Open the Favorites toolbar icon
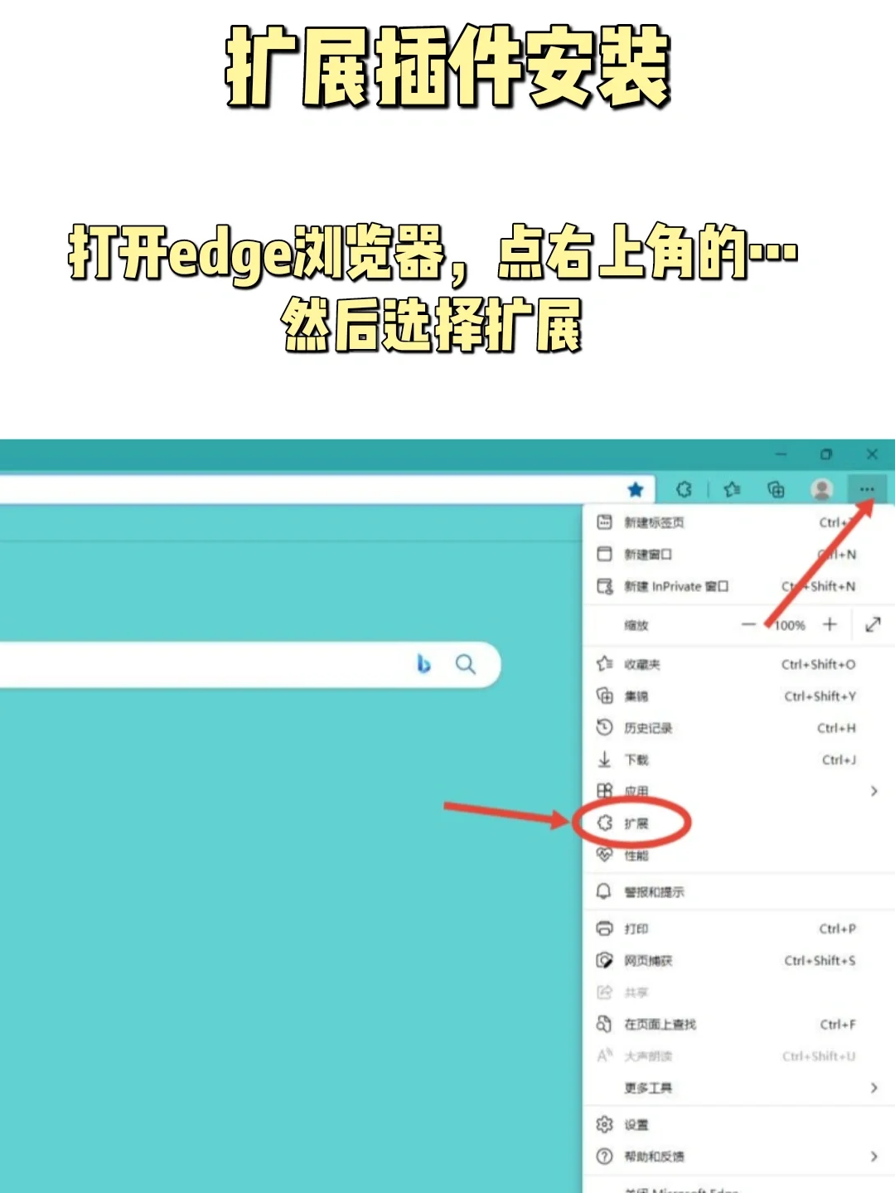895x1193 pixels. 731,490
